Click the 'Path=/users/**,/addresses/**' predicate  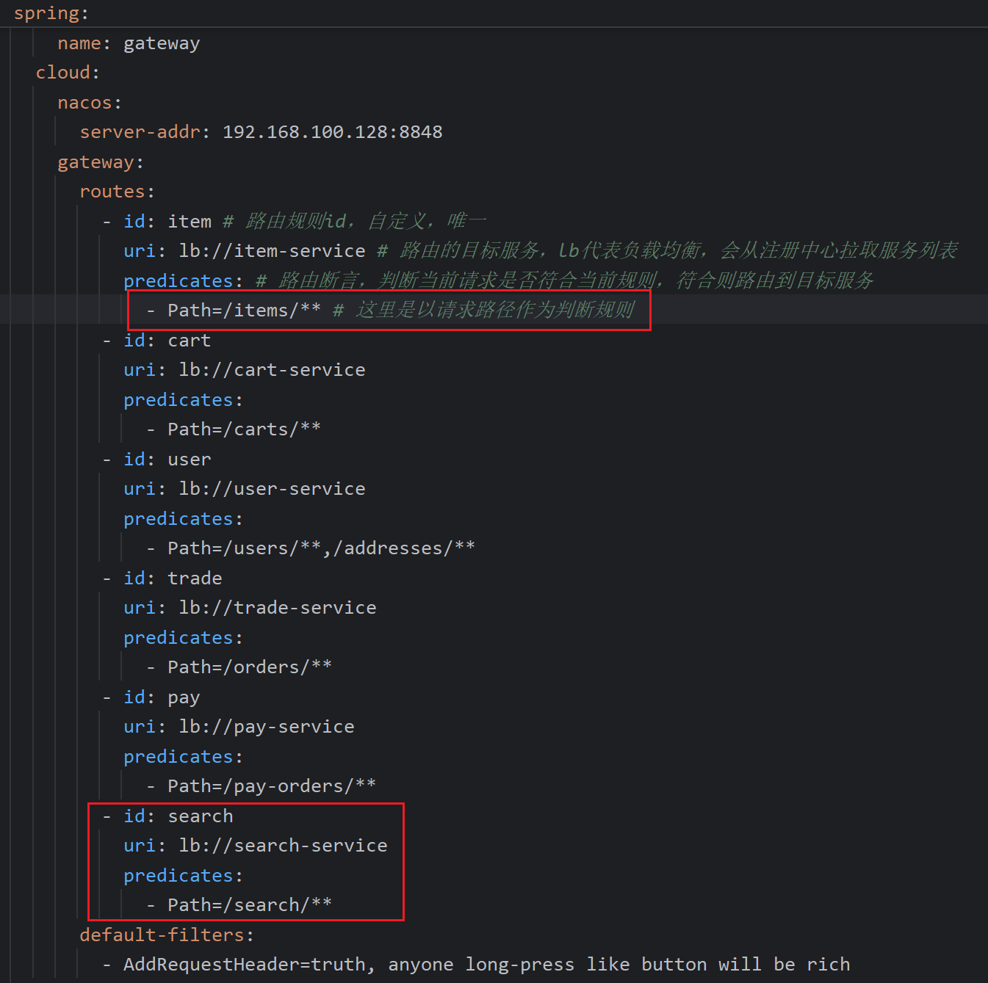pyautogui.click(x=321, y=548)
